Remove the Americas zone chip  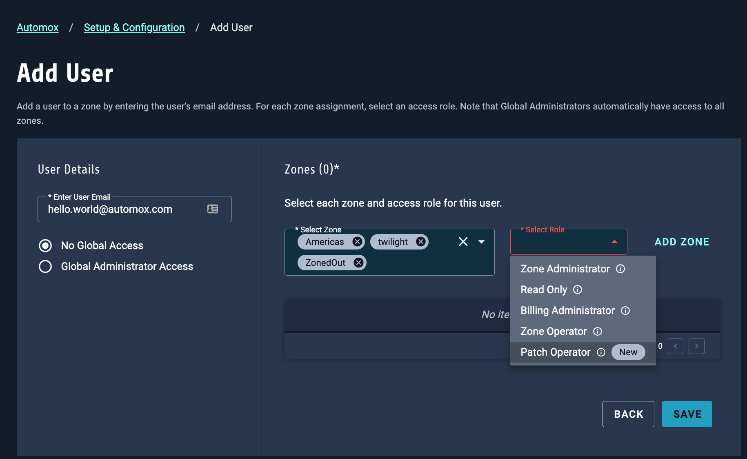click(x=357, y=242)
